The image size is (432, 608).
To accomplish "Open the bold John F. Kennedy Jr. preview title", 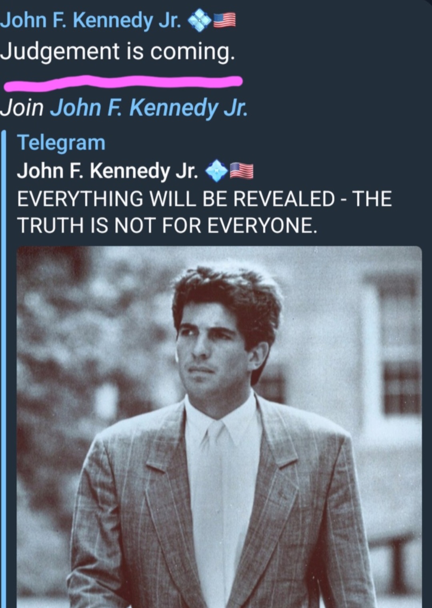I will [x=108, y=171].
